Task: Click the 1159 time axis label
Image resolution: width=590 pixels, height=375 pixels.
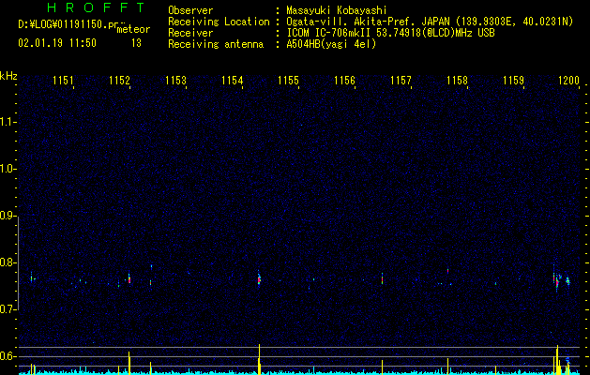Action: click(x=514, y=81)
